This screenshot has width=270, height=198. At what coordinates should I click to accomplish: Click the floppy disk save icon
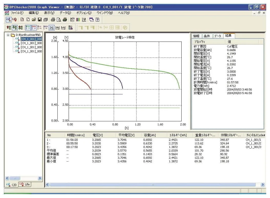pyautogui.click(x=40, y=19)
